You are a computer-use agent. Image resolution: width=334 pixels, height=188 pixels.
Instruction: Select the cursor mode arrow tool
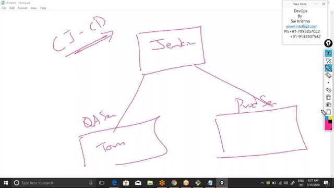click(328, 61)
